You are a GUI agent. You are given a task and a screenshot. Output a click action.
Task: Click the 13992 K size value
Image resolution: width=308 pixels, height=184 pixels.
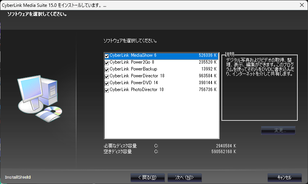209,69
